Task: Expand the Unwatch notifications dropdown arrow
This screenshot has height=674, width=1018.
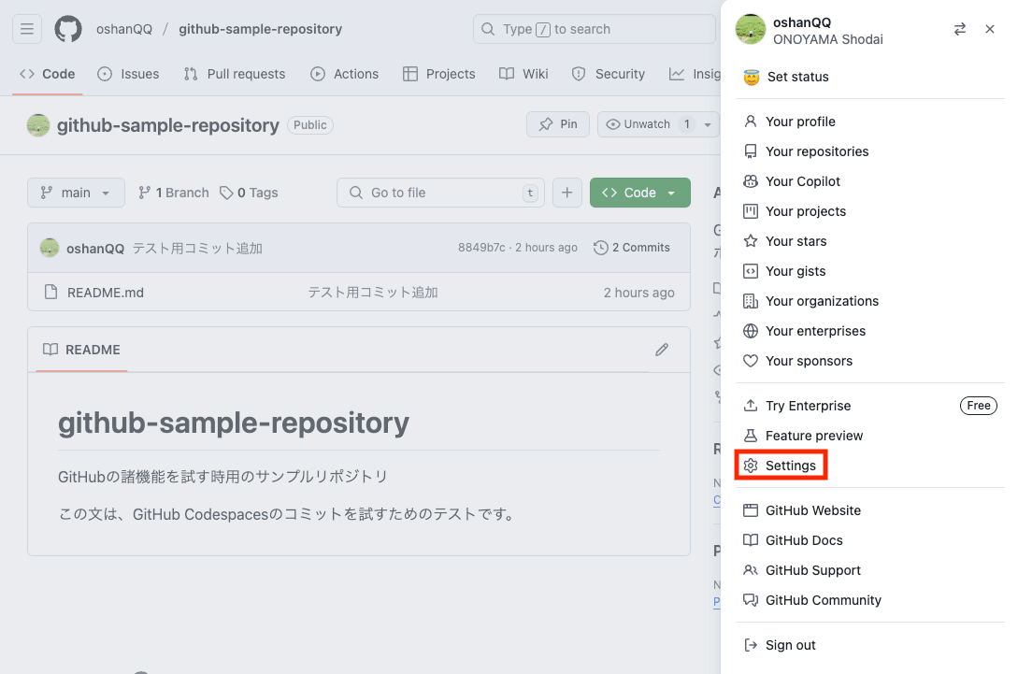Action: coord(708,124)
